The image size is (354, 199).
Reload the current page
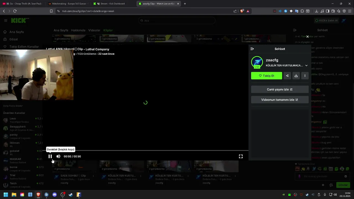15,11
